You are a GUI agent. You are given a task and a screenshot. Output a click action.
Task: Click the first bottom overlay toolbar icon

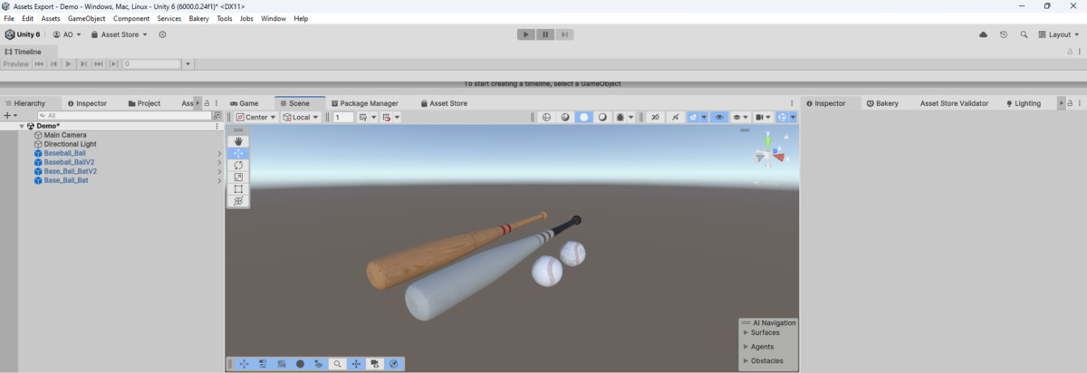(x=244, y=364)
